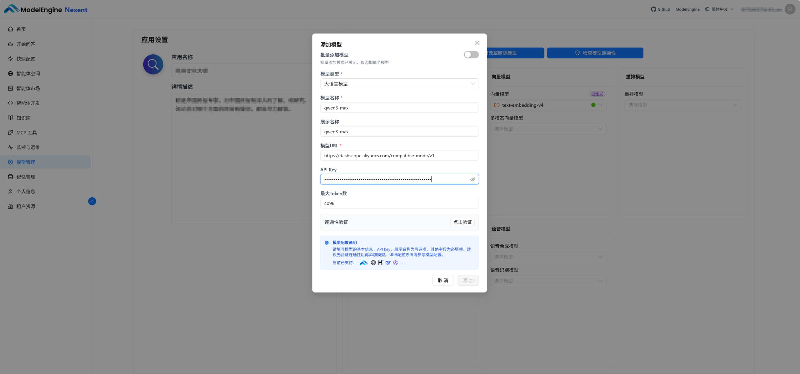Click the 点击验证 connectivity button

click(x=462, y=222)
